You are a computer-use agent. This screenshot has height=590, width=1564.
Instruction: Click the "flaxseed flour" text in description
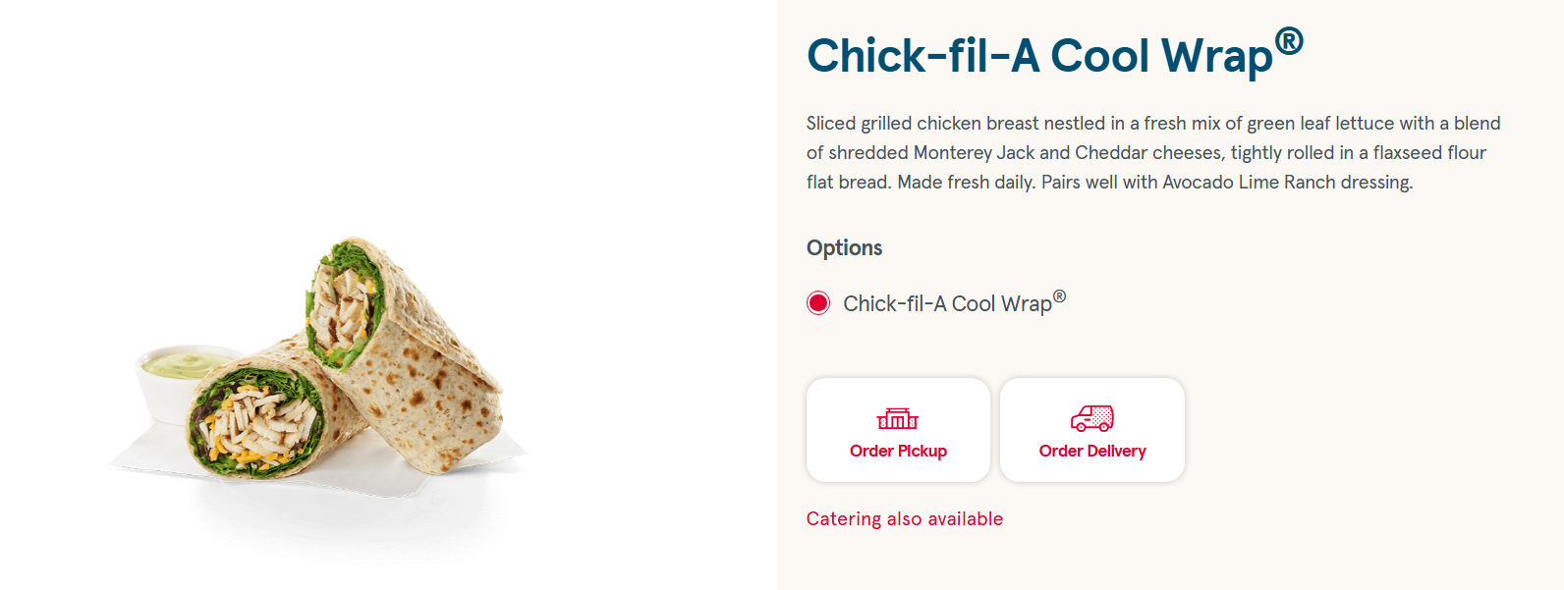(x=1429, y=153)
